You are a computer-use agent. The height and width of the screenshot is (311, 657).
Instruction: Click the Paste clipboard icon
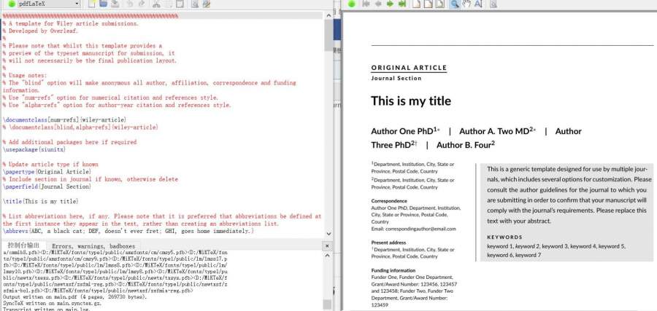pyautogui.click(x=180, y=4)
